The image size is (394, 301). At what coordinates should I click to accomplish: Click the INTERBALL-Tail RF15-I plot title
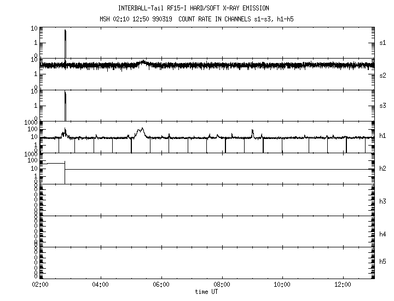click(x=193, y=8)
